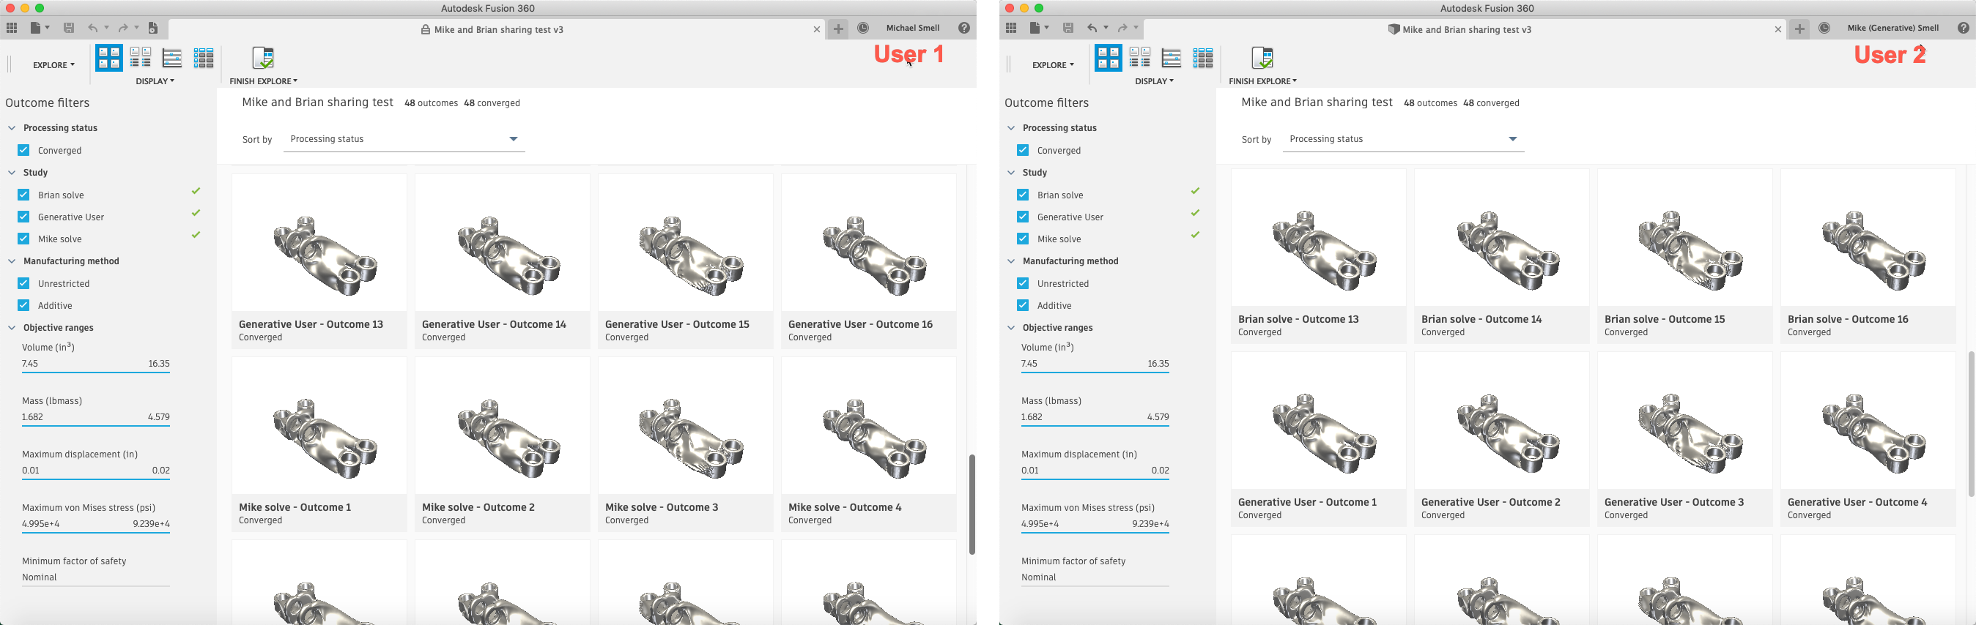Viewport: 1976px width, 625px height.
Task: Open DISPLAY menu in User 2 window
Action: tap(1154, 81)
